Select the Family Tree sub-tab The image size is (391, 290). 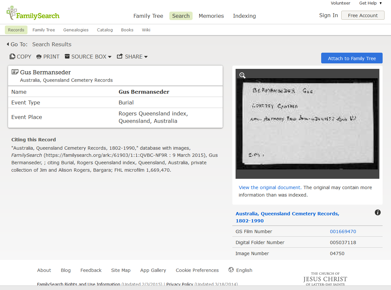[44, 30]
